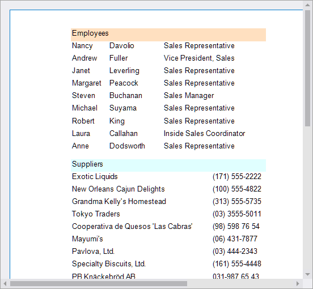Click Sales Representative in Janet's row

(199, 71)
